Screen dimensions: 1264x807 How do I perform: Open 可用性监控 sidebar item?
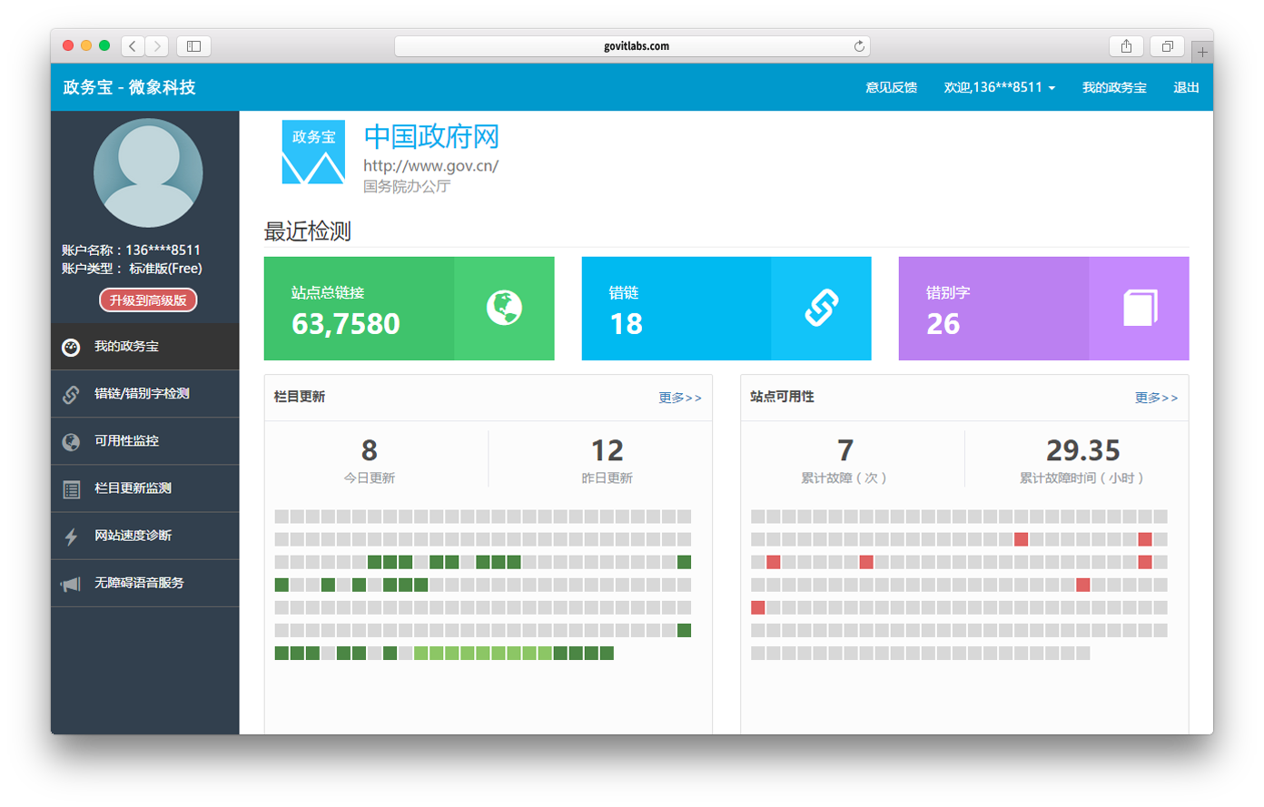[145, 441]
